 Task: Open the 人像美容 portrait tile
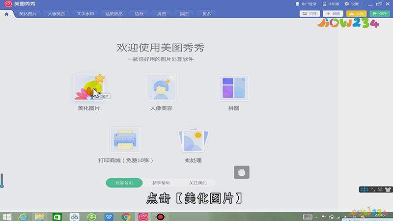[x=161, y=87]
